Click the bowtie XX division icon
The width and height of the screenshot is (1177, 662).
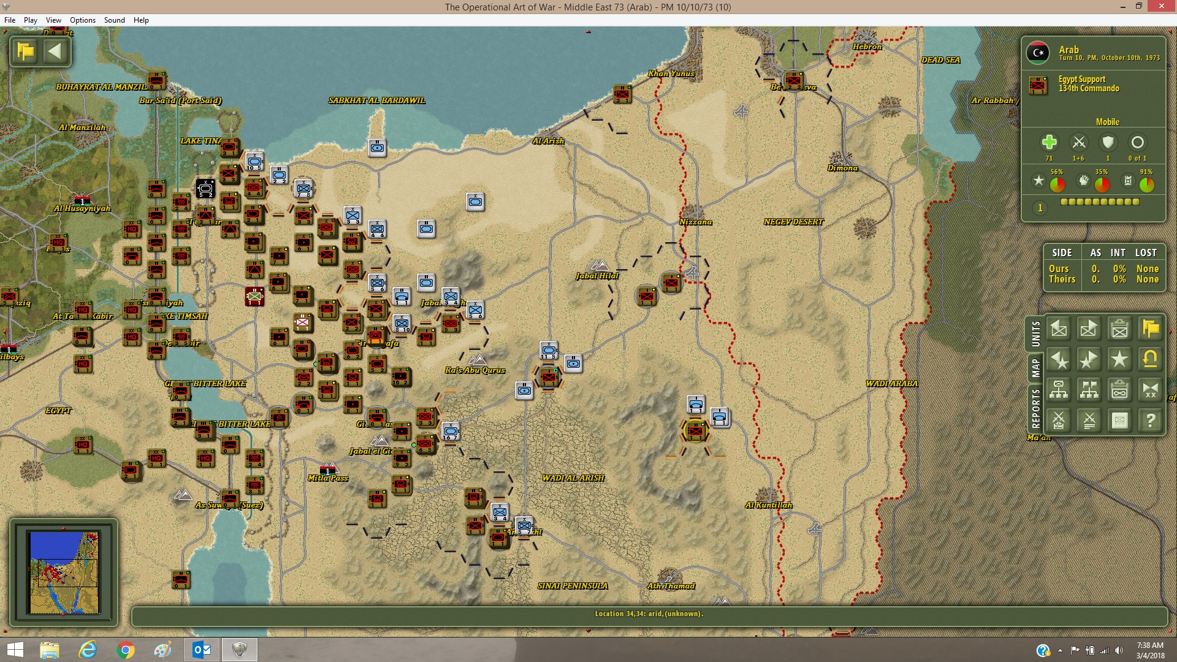click(x=1151, y=390)
